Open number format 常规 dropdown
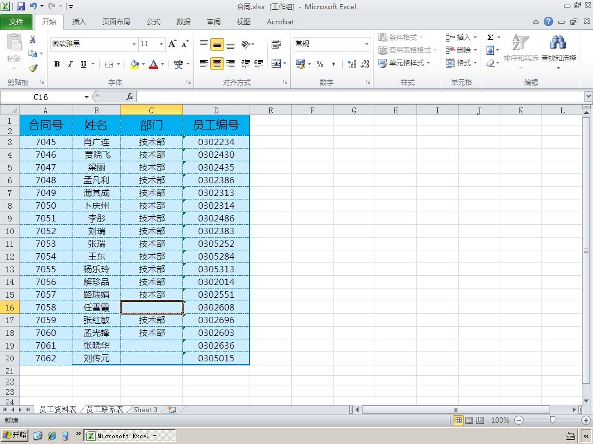The image size is (593, 444). click(367, 44)
